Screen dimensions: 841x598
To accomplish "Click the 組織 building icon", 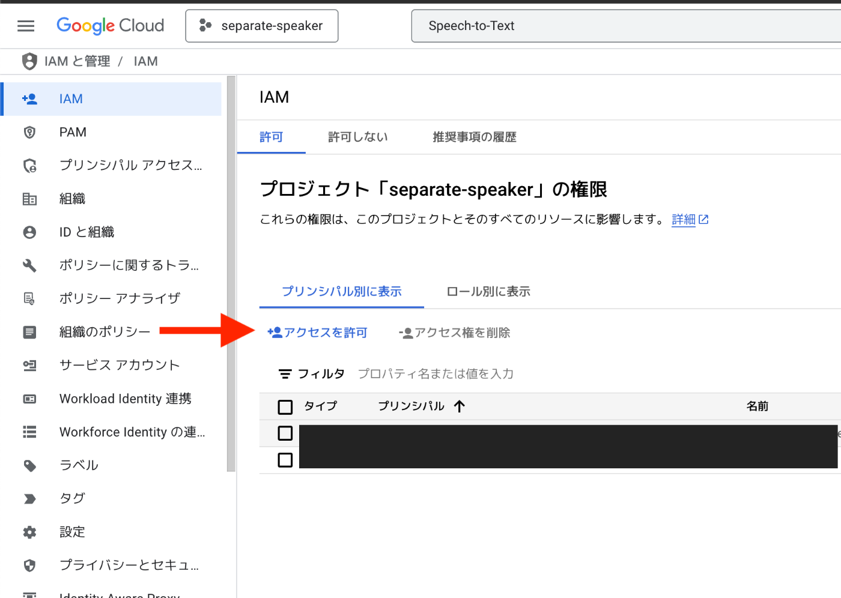I will [x=29, y=199].
